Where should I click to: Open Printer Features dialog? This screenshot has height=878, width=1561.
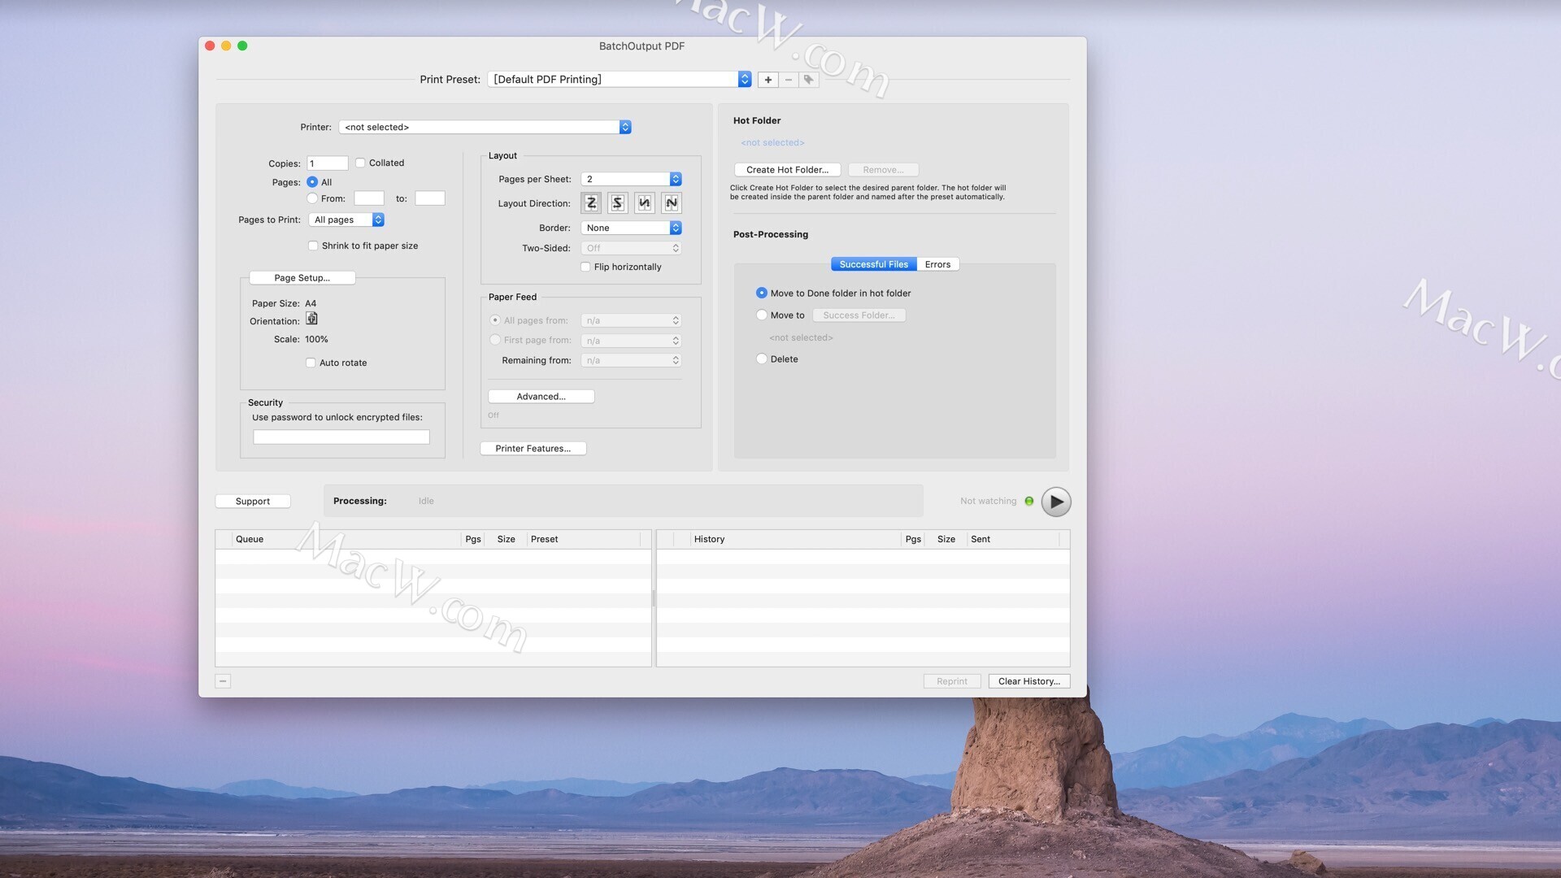(x=533, y=449)
